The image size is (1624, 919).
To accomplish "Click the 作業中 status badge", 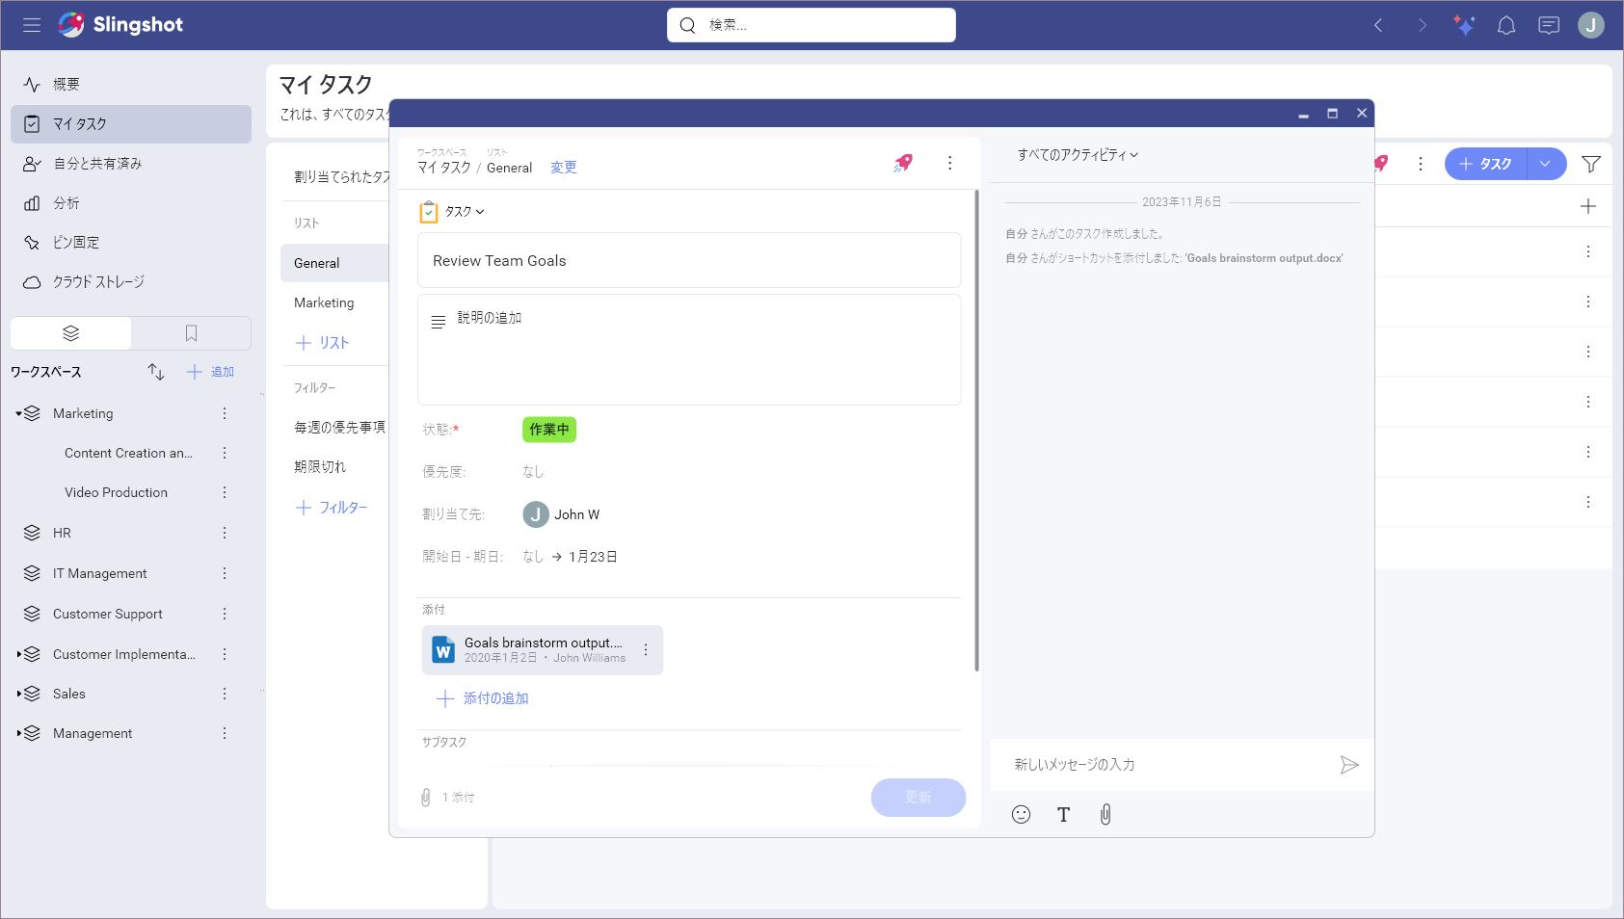I will (549, 430).
